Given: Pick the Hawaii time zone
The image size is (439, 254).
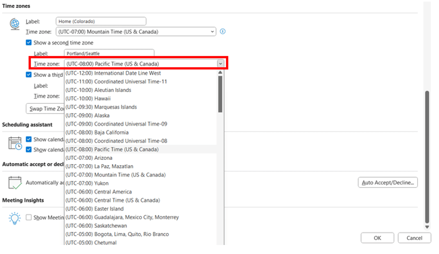Looking at the screenshot, I should coord(140,99).
